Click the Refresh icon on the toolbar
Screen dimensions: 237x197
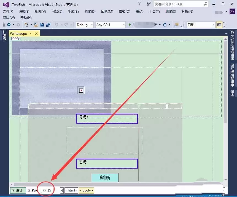click(x=165, y=25)
